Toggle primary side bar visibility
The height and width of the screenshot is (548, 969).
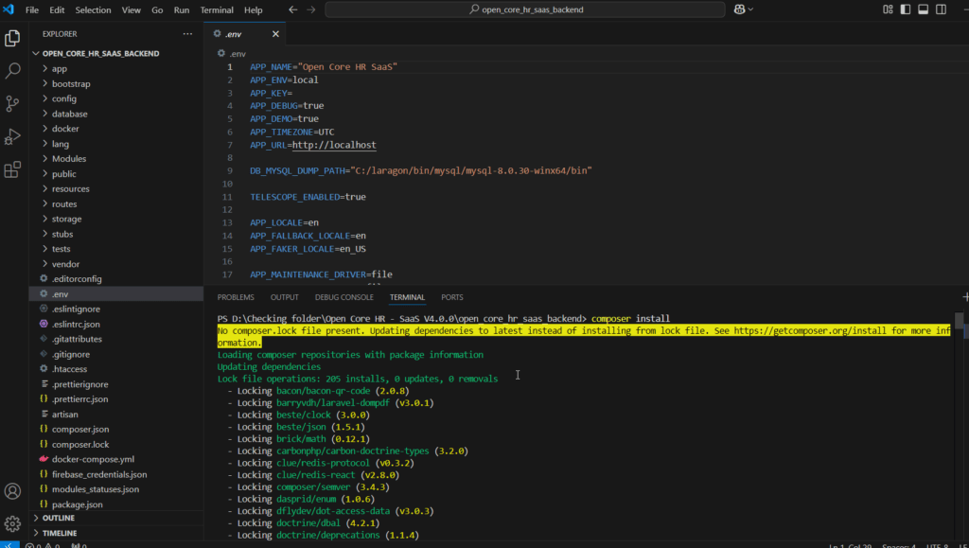[906, 9]
